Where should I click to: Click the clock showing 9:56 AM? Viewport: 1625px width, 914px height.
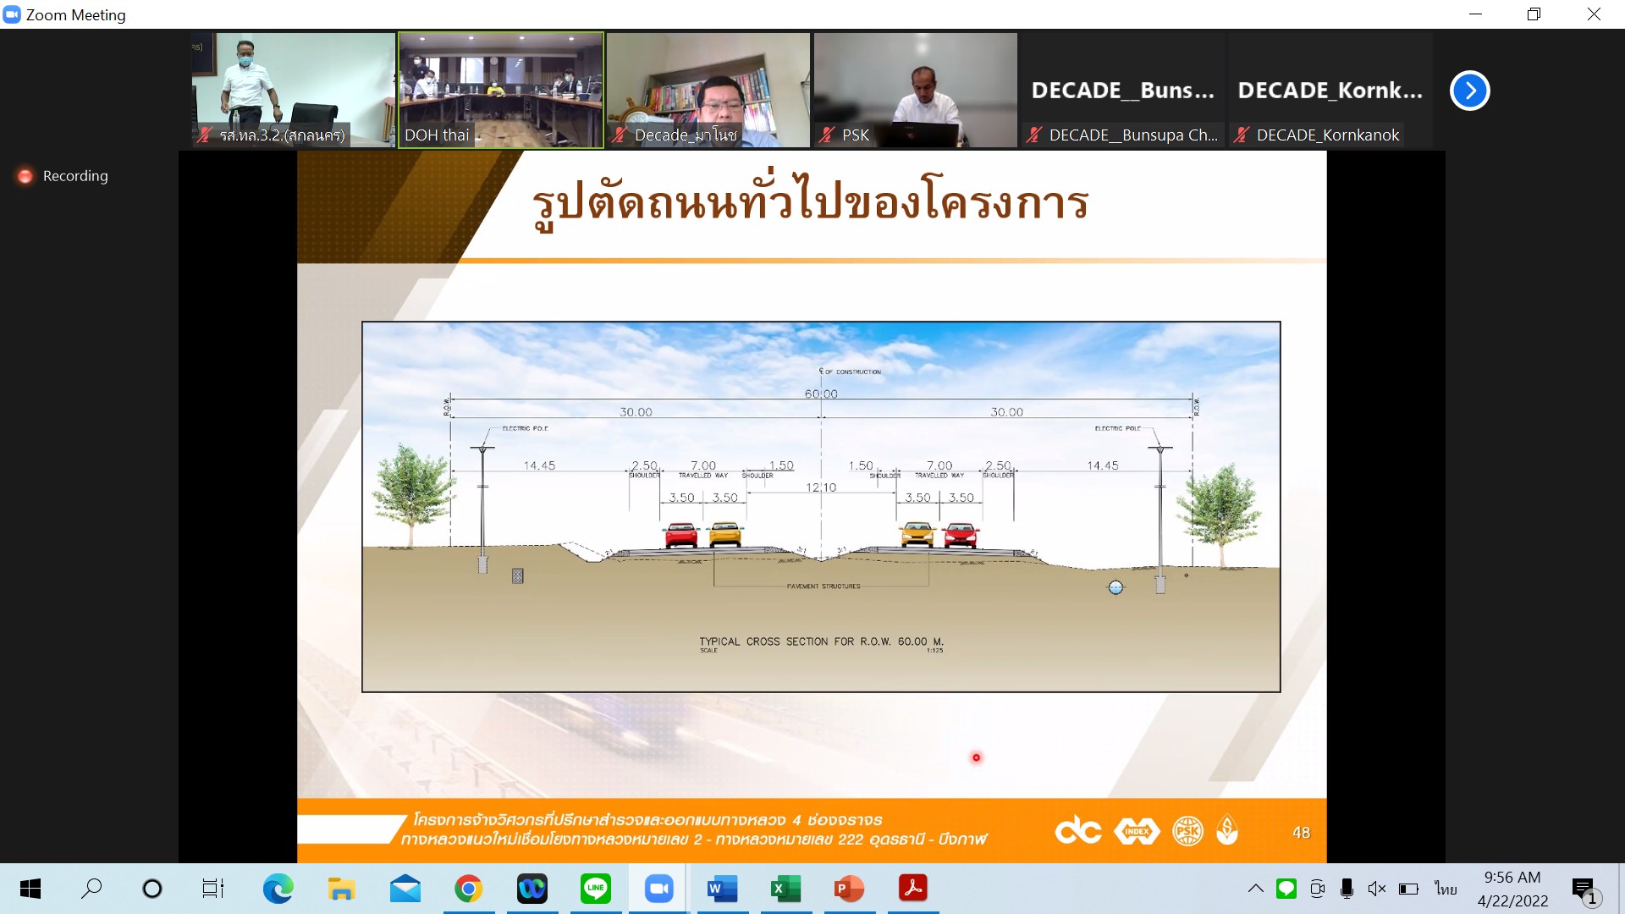(x=1512, y=889)
